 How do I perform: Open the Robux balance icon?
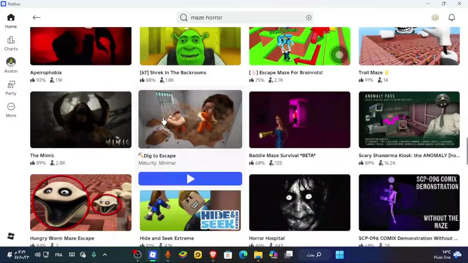pyautogui.click(x=435, y=18)
